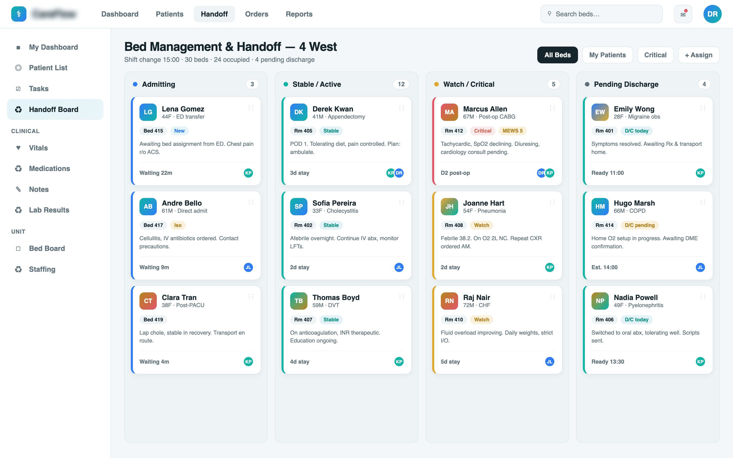
Task: Click the Iso tag on Andre Bello
Action: (178, 225)
